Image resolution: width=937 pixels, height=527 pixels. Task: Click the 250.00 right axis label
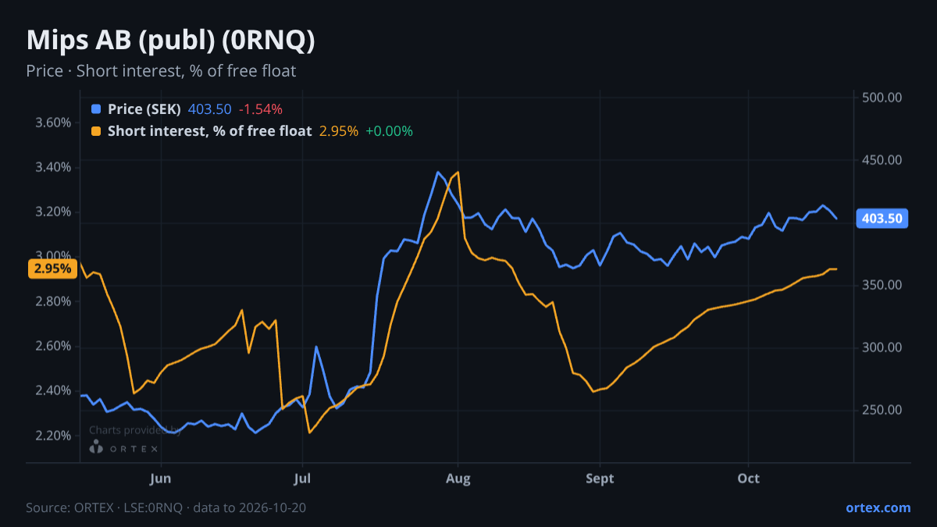pos(882,410)
